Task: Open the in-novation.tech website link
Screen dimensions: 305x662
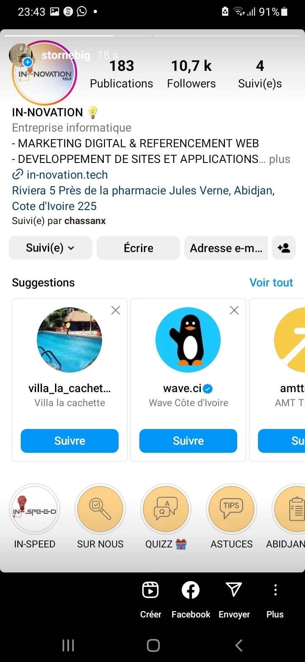Action: tap(67, 175)
